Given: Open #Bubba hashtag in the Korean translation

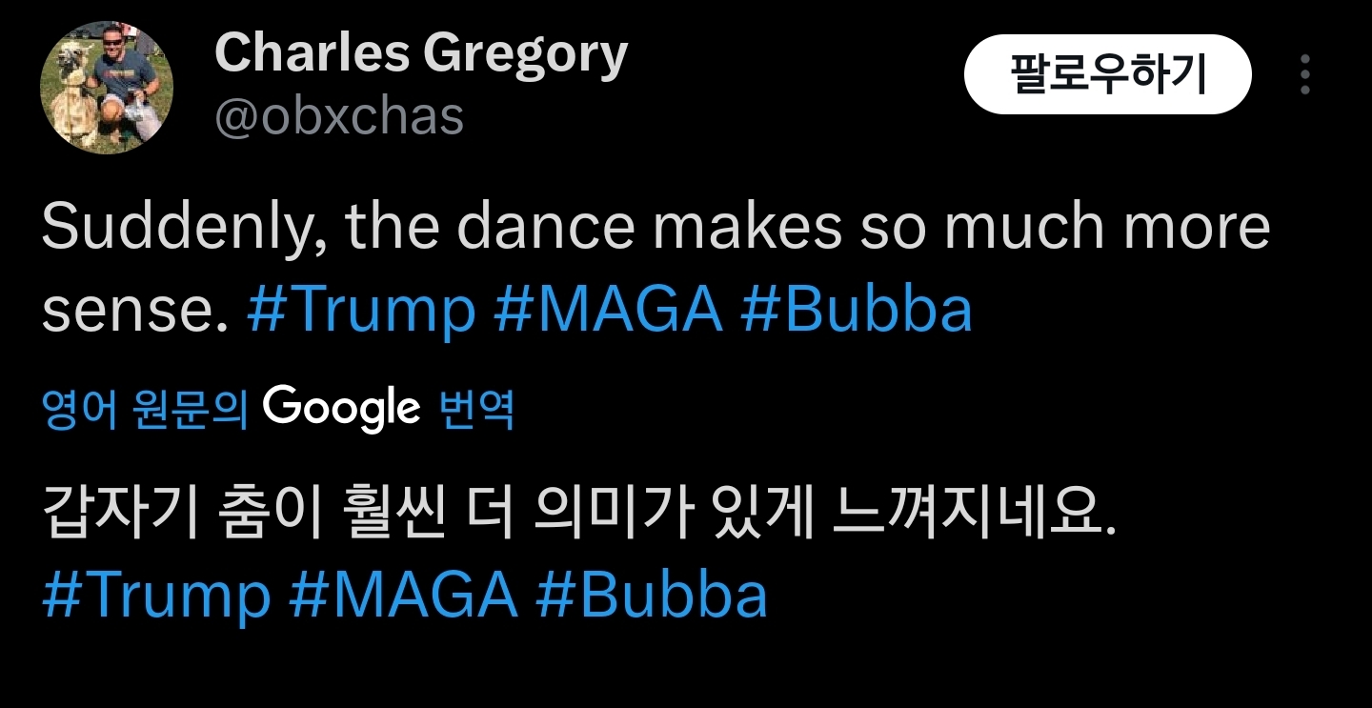Looking at the screenshot, I should (x=651, y=595).
